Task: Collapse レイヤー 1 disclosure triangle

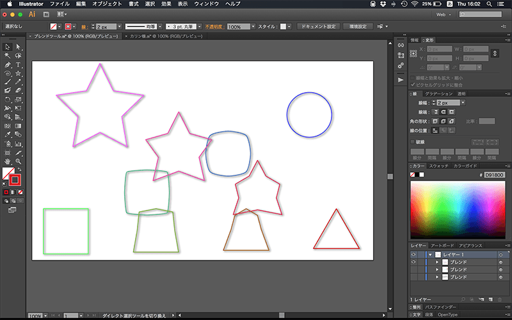Action: pyautogui.click(x=430, y=254)
